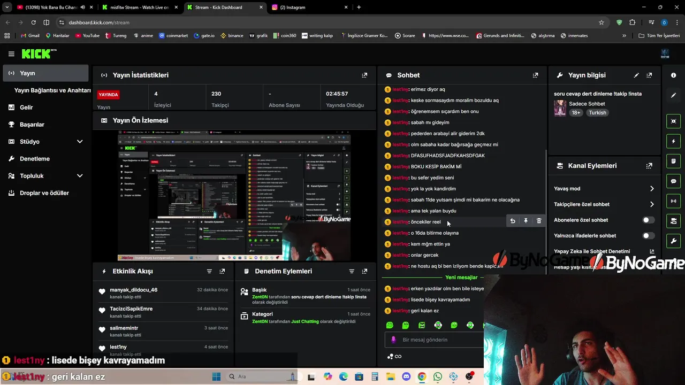Toggle the broadcast signal widget in right sidebar
The height and width of the screenshot is (385, 685).
(673, 201)
